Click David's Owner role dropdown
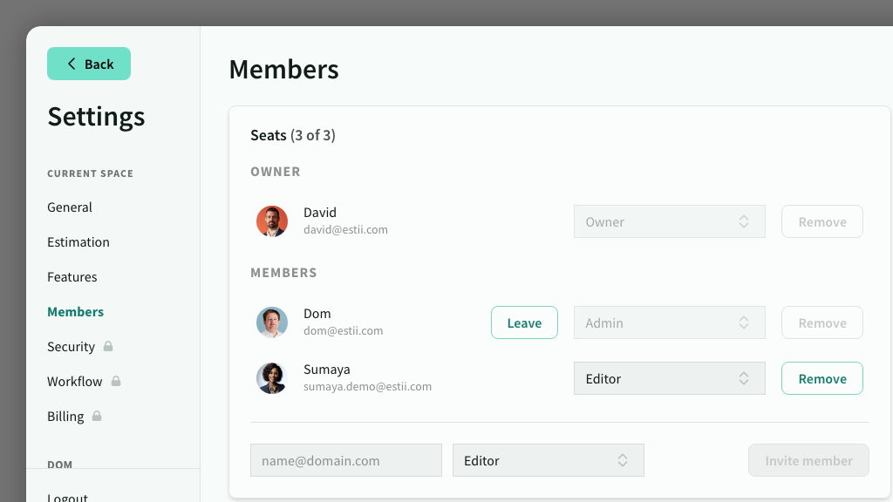The image size is (893, 502). 669,221
